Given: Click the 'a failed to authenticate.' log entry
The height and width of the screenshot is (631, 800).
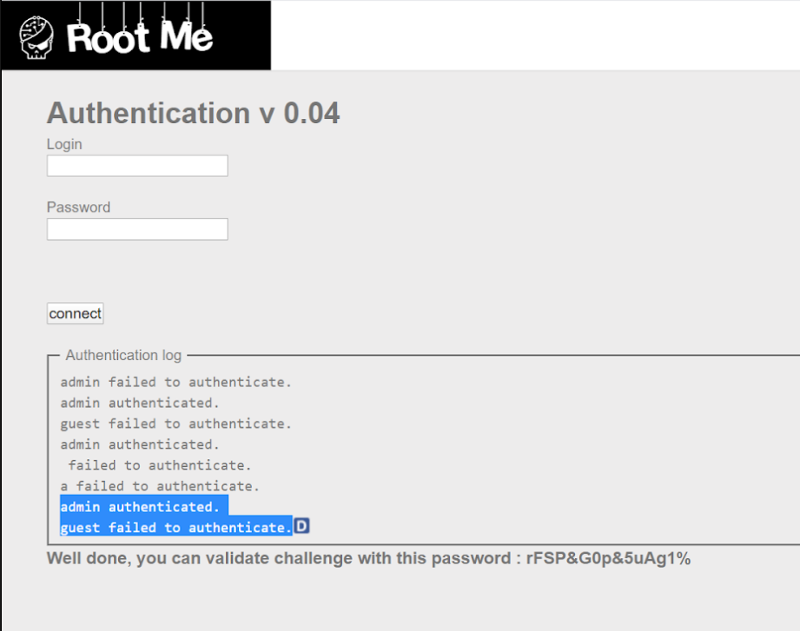Looking at the screenshot, I should [160, 486].
